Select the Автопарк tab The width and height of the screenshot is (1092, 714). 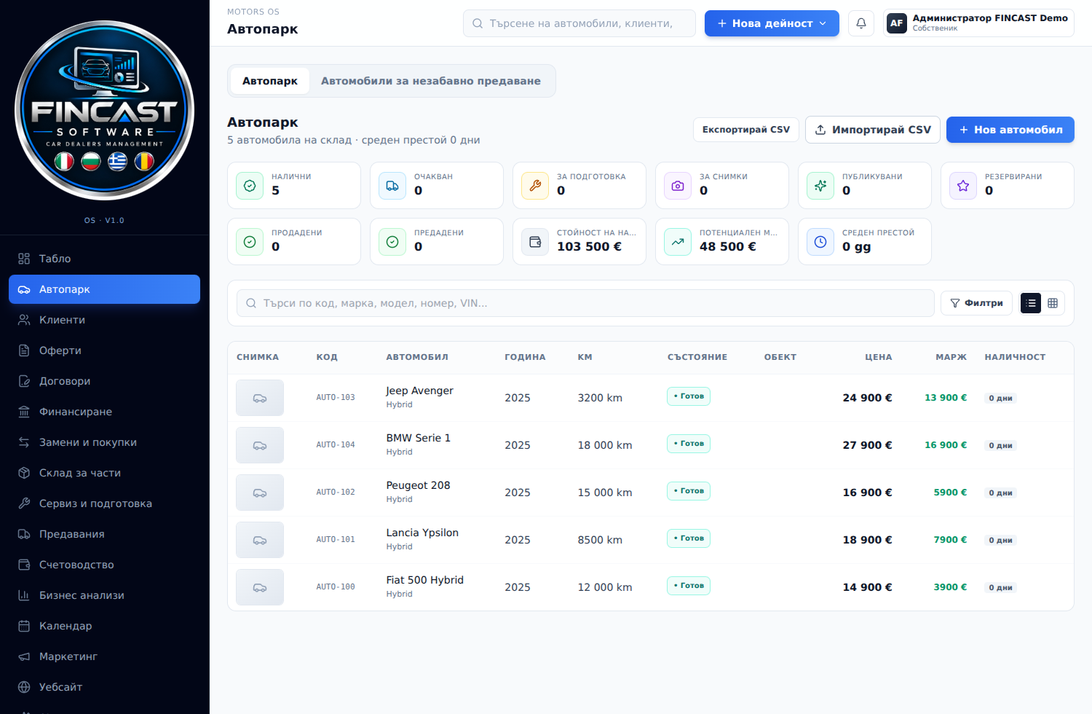269,81
